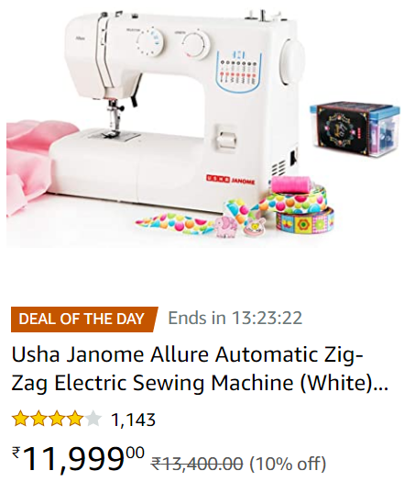Click the pink thread spool in image
This screenshot has height=482, width=404.
tap(291, 185)
